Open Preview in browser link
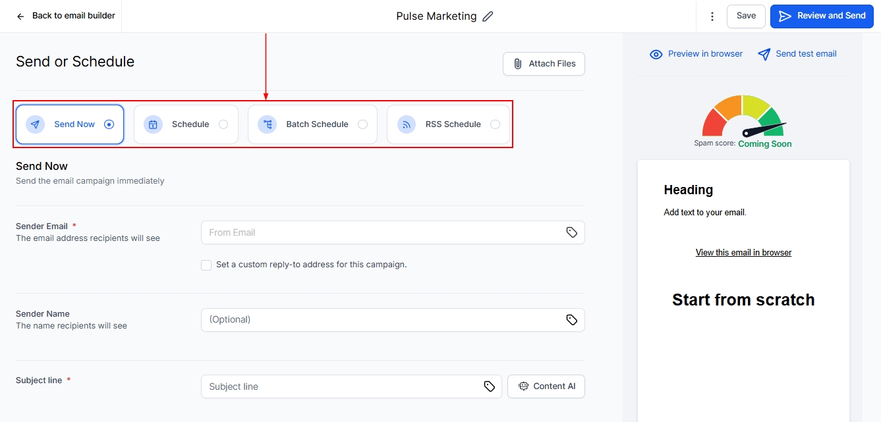Image resolution: width=881 pixels, height=422 pixels. (x=696, y=54)
